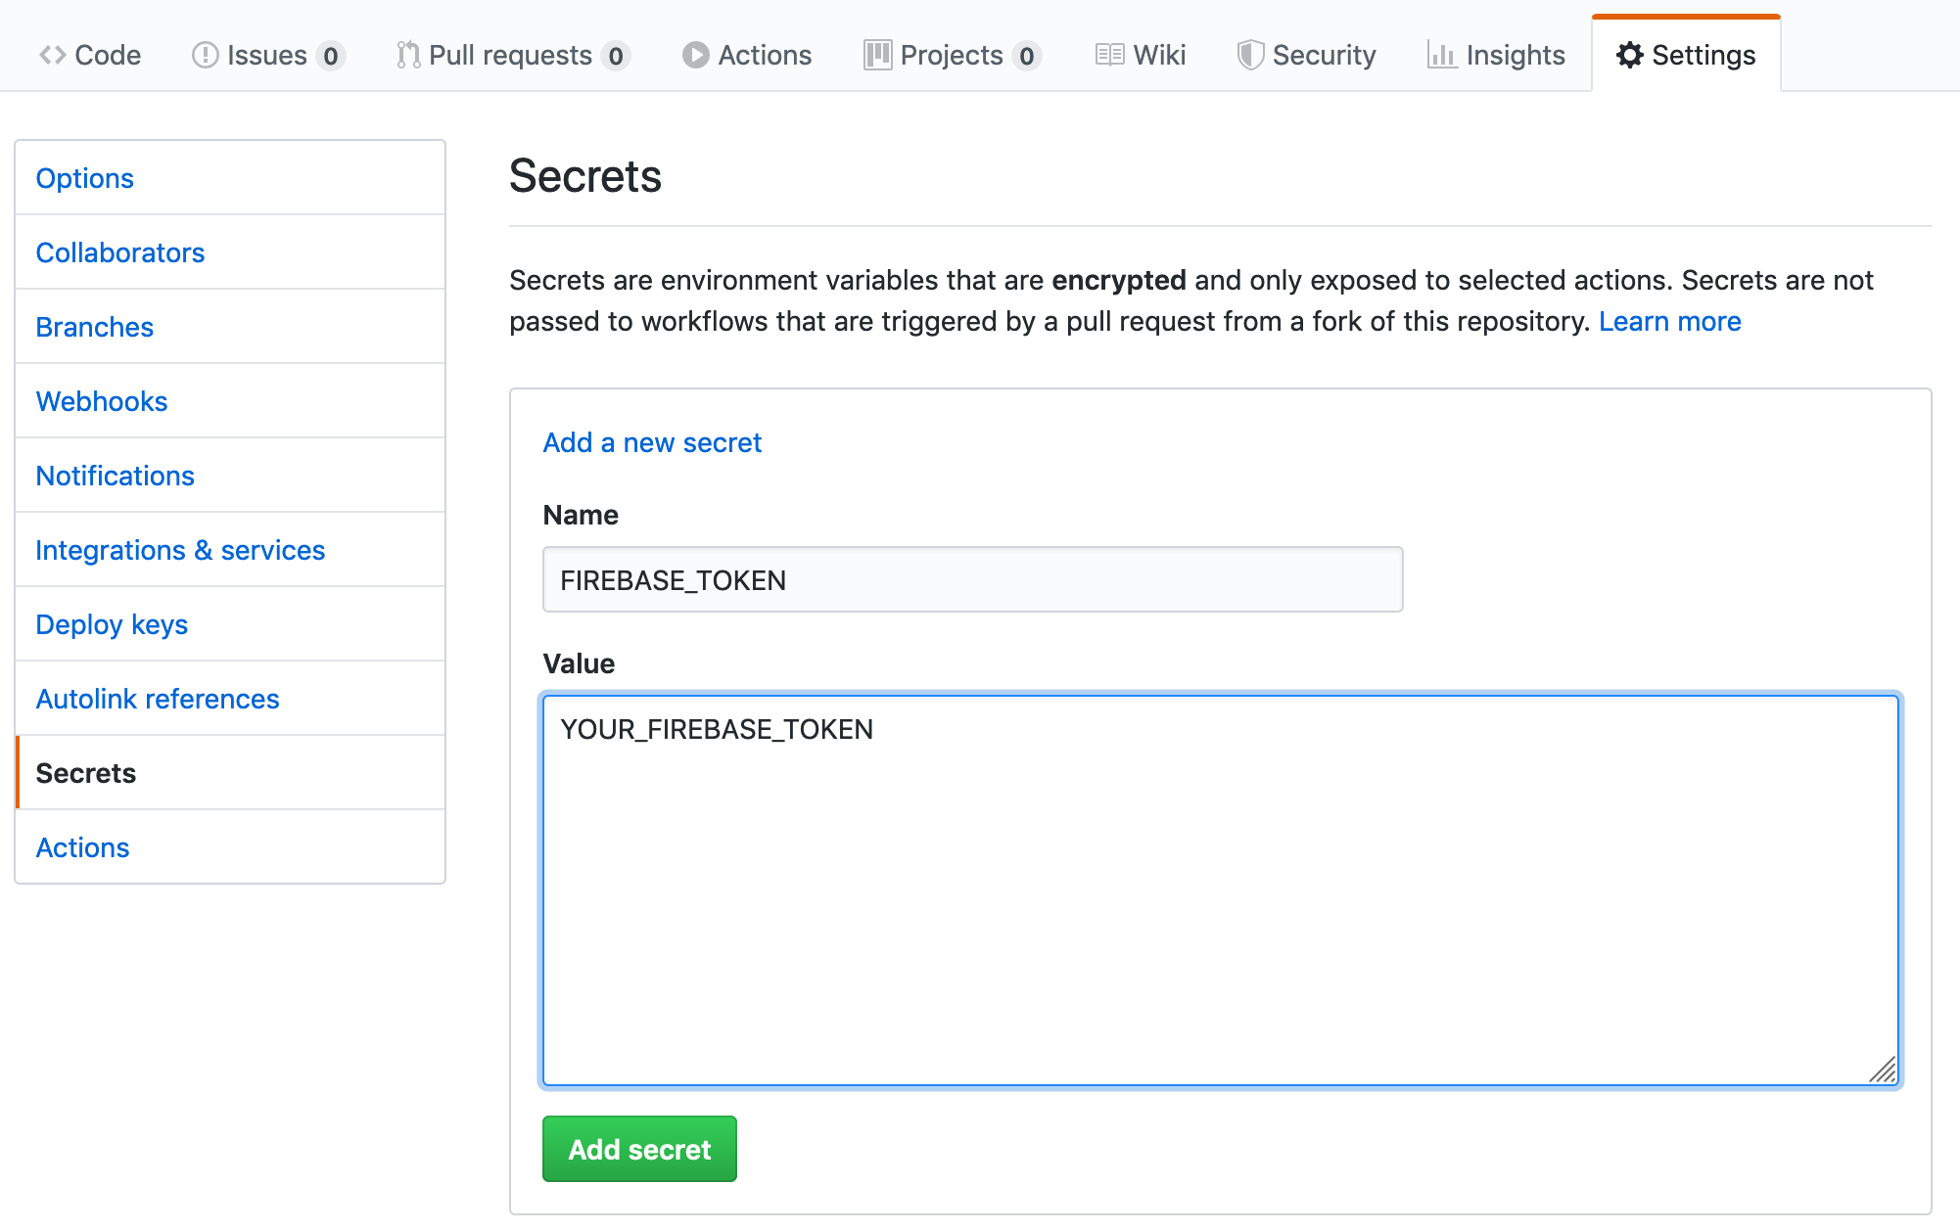Click the Issues exclamation-circle icon
The height and width of the screenshot is (1231, 1960).
[x=204, y=55]
